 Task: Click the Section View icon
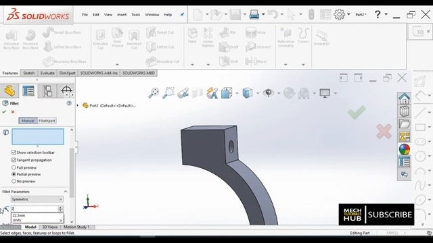(197, 93)
